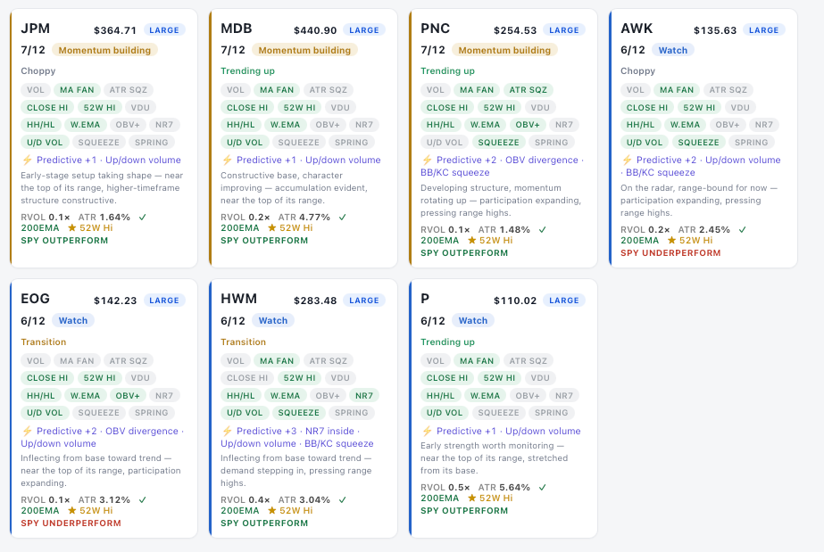This screenshot has width=824, height=552.
Task: Click 'Predictive +3 · NR7 inside' on HWM card
Action: pyautogui.click(x=295, y=431)
